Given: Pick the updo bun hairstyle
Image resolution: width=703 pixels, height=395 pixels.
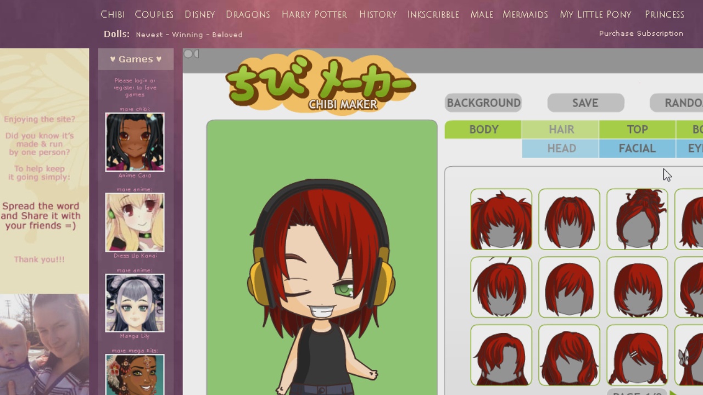Looking at the screenshot, I should pyautogui.click(x=637, y=219).
